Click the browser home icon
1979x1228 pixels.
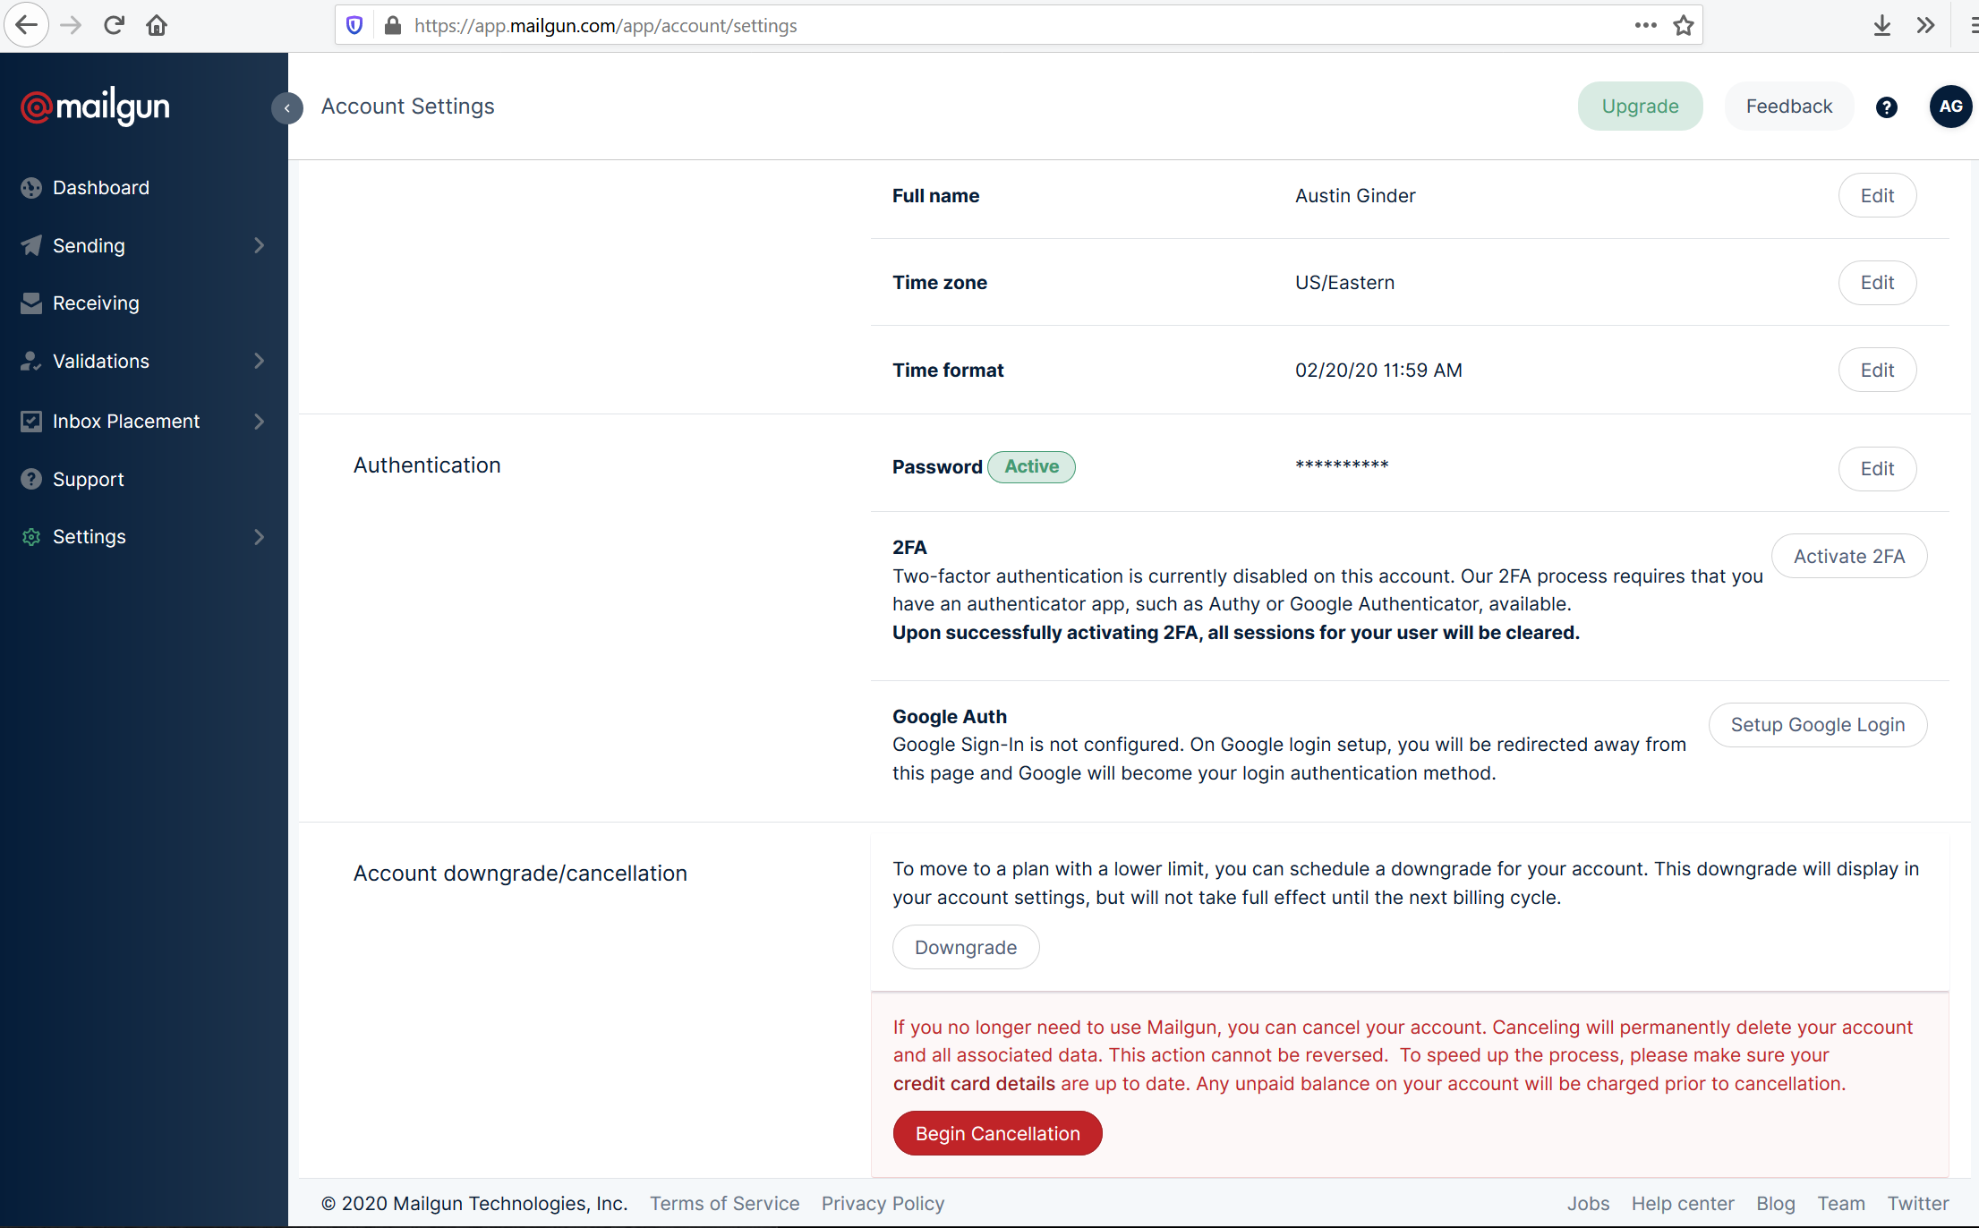tap(157, 25)
